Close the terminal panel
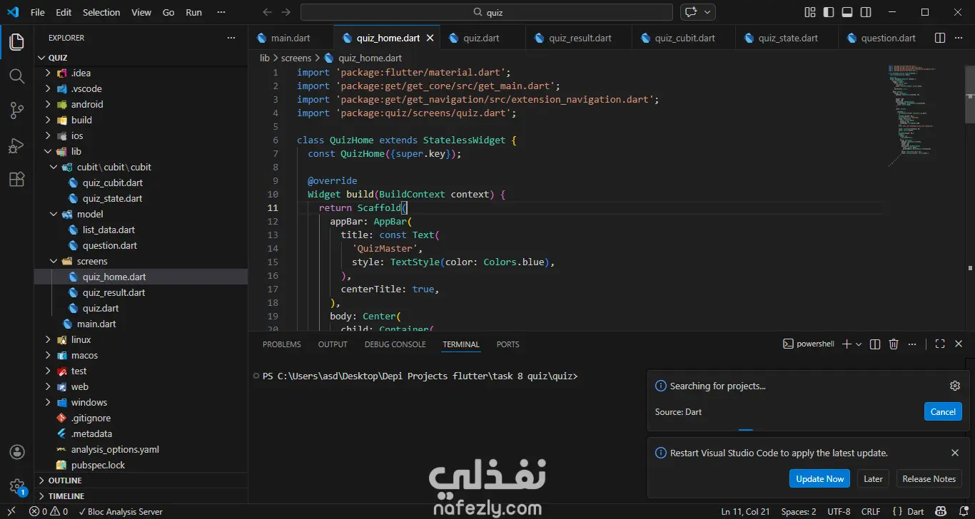 pos(959,344)
